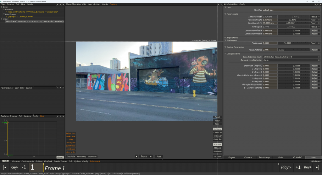This screenshot has height=175, width=322.
Task: Track backward with the arrow left of Track
Action: (x=136, y=156)
